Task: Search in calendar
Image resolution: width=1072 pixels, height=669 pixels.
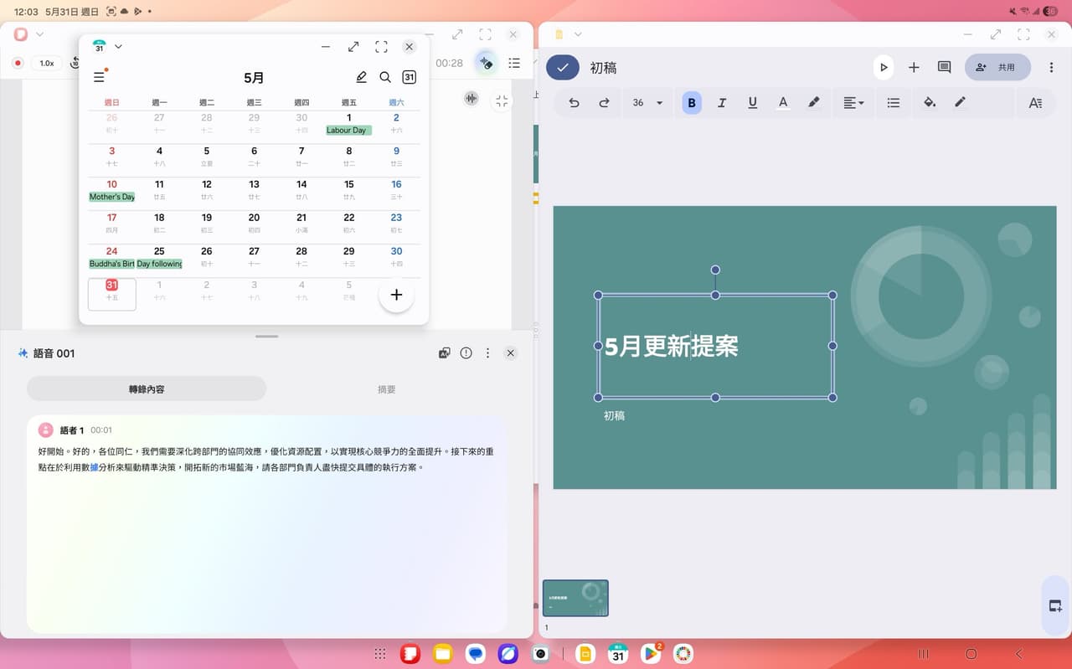Action: [385, 77]
